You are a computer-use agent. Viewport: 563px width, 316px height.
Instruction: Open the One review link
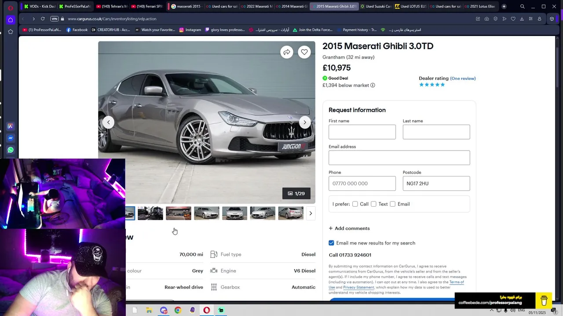point(463,79)
